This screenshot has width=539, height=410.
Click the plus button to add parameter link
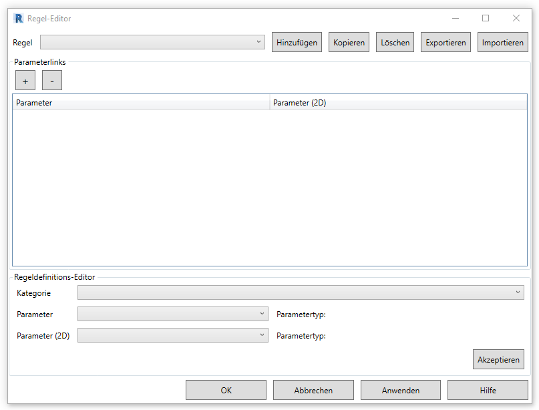pyautogui.click(x=25, y=81)
